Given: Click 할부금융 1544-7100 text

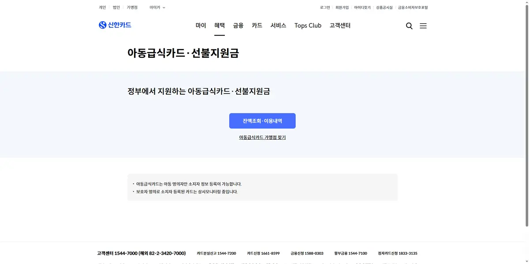Looking at the screenshot, I should 350,253.
